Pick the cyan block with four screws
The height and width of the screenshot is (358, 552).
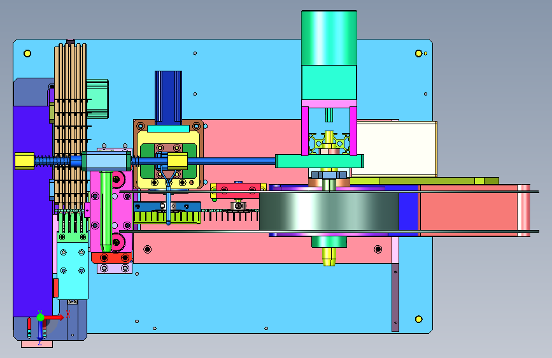pos(73,271)
